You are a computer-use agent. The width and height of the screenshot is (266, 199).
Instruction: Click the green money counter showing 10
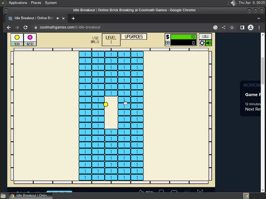coord(183,37)
